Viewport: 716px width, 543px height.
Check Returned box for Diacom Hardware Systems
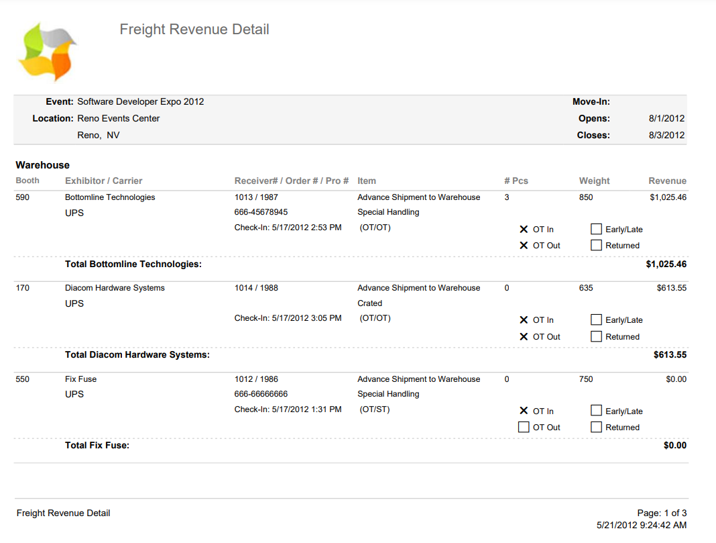click(596, 337)
